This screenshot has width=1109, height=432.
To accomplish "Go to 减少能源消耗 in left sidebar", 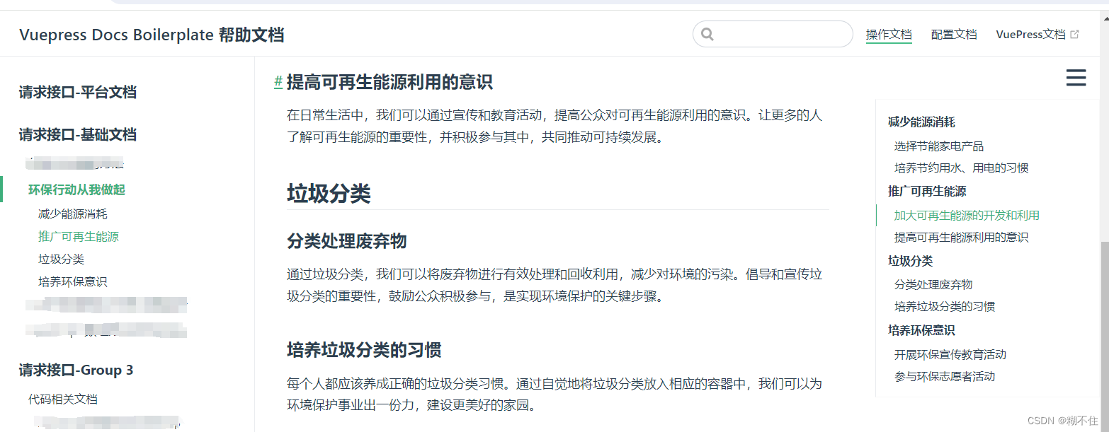I will [x=73, y=214].
